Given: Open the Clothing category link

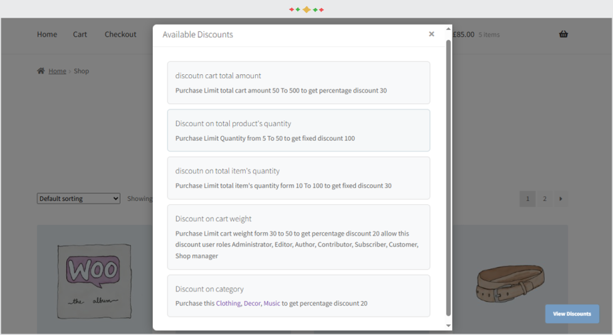Looking at the screenshot, I should 228,304.
